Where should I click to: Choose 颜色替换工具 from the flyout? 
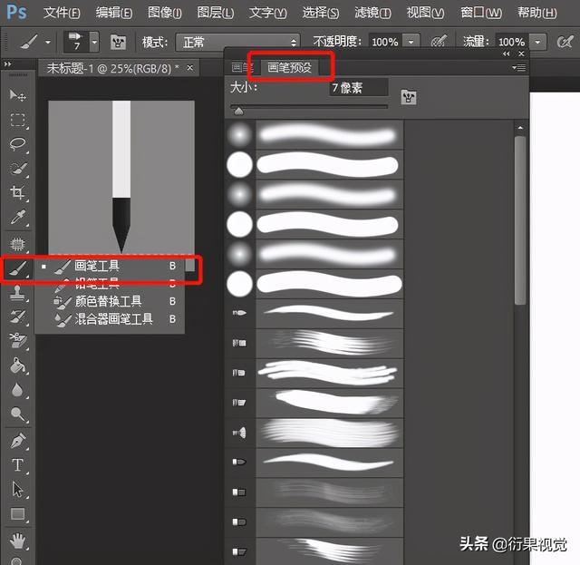click(110, 301)
